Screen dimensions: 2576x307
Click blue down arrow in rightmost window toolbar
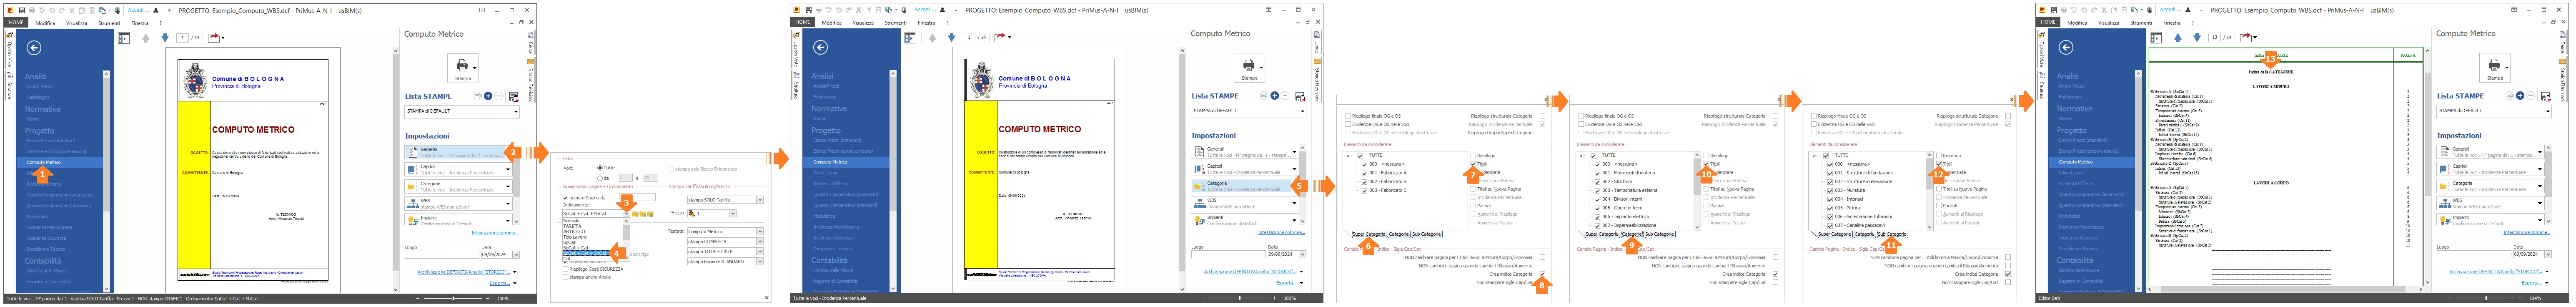[2197, 38]
